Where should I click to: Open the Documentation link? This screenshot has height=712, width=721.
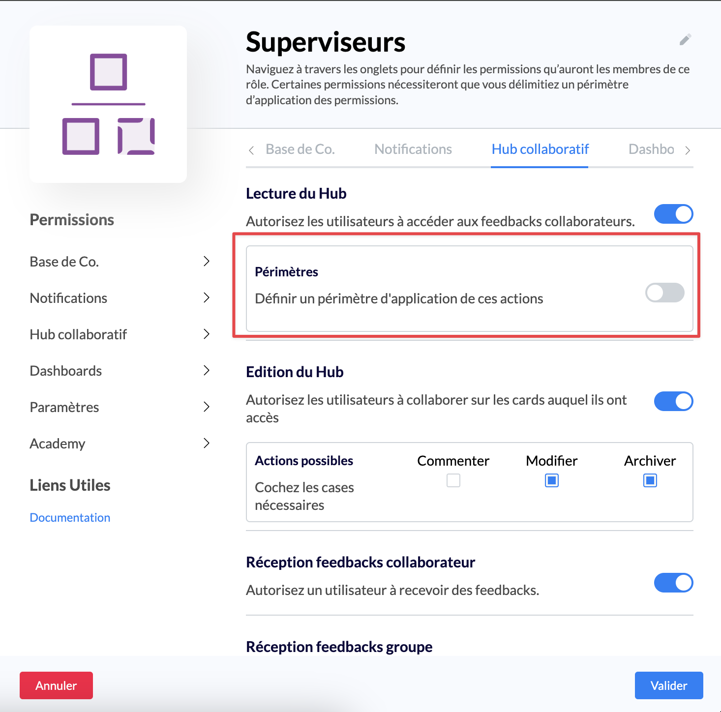tap(70, 518)
